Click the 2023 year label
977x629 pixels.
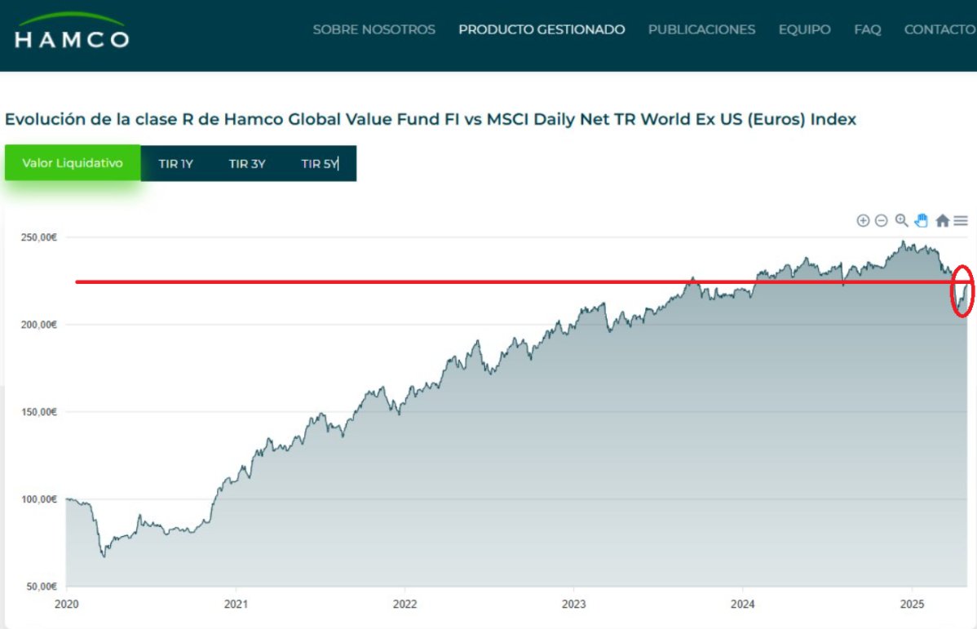573,604
